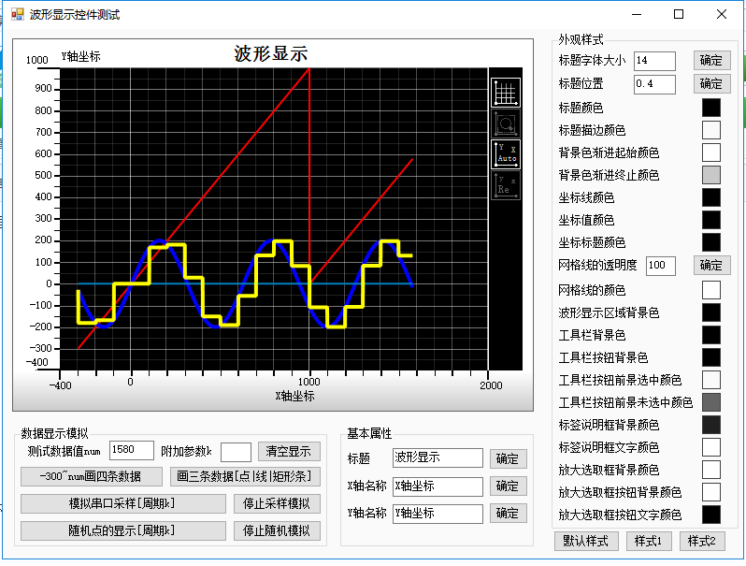Pick the 背景色渐进起始颜色 swatch
746x566 pixels.
(711, 152)
